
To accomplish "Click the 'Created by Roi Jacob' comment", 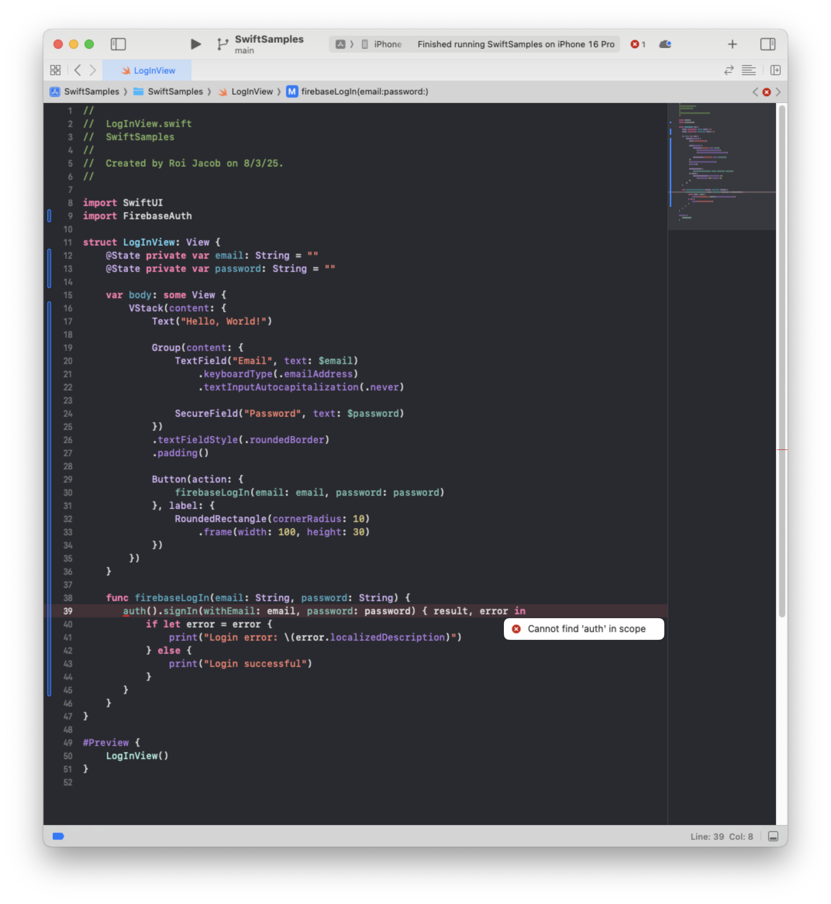I will tap(183, 163).
